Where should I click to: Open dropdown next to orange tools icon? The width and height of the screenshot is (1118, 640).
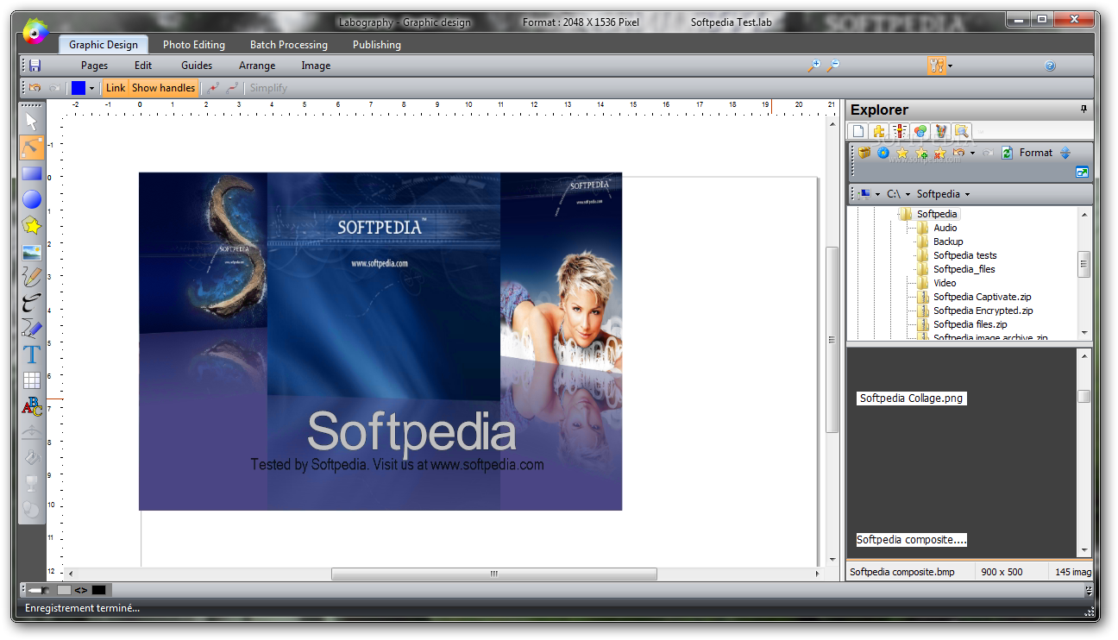pyautogui.click(x=950, y=66)
